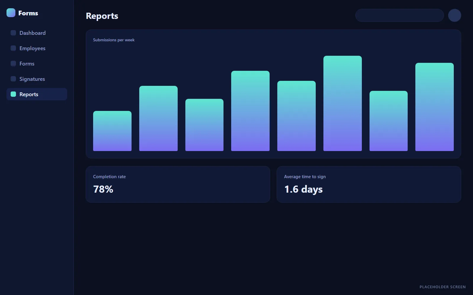Click the Forms brand name in sidebar

tap(28, 13)
